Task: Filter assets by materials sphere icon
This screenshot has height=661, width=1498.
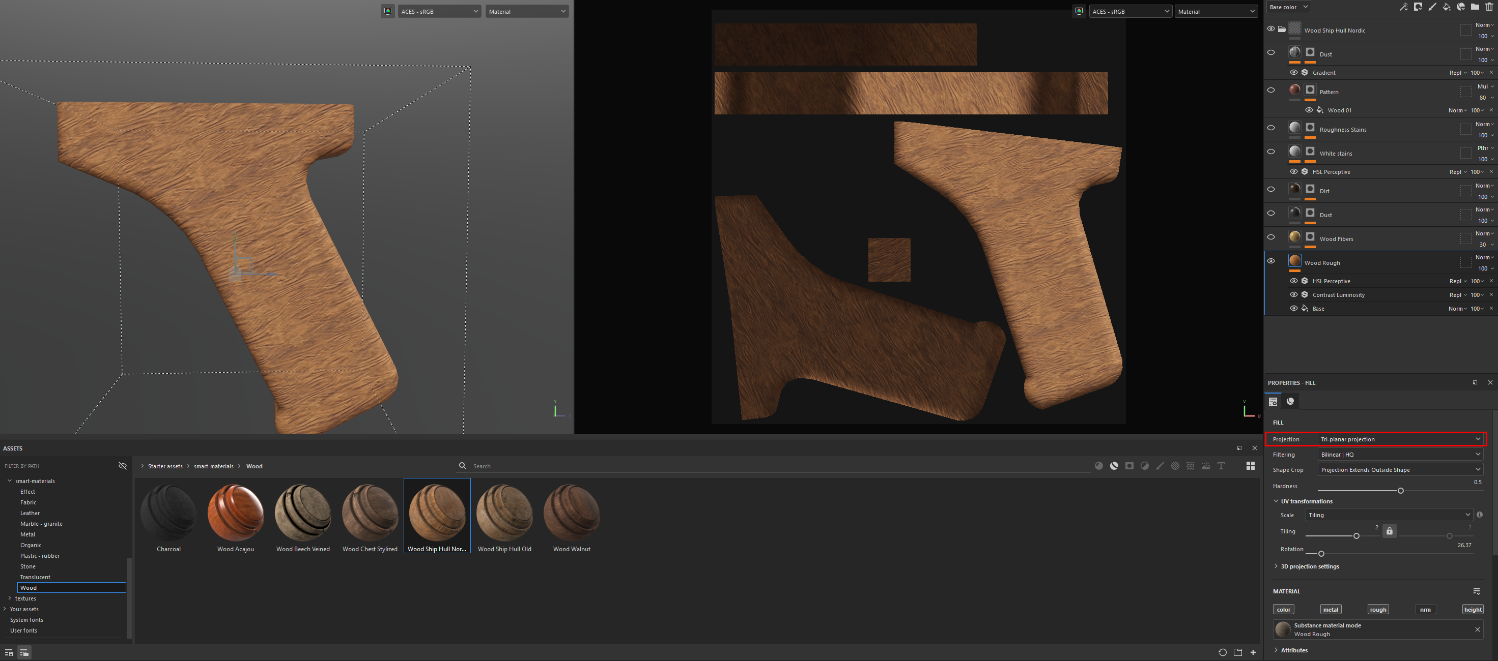Action: (1098, 466)
